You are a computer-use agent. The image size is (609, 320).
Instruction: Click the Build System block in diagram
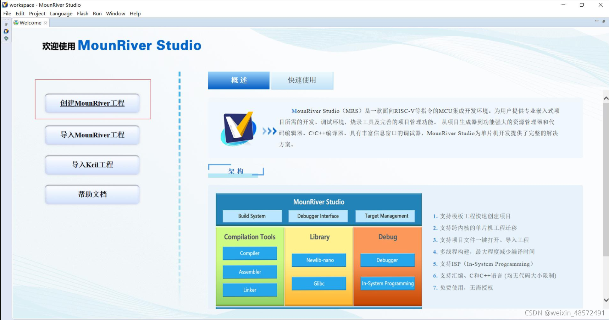252,216
